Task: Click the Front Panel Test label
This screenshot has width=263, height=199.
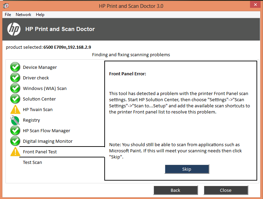Action: [x=40, y=152]
